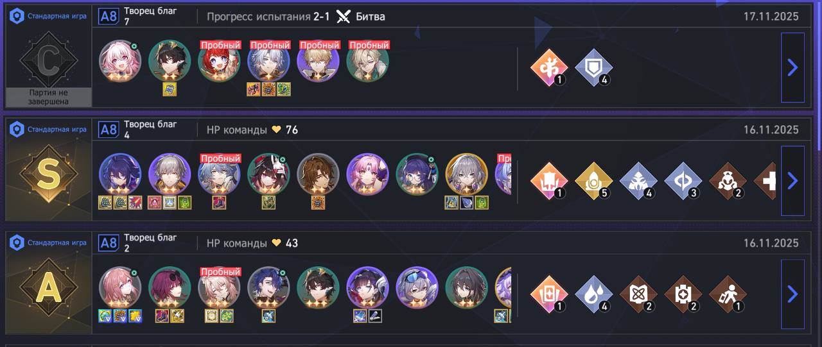Image resolution: width=822 pixels, height=347 pixels.
Task: Select the orange blessing icon in 17.11.2025 row
Action: (549, 67)
